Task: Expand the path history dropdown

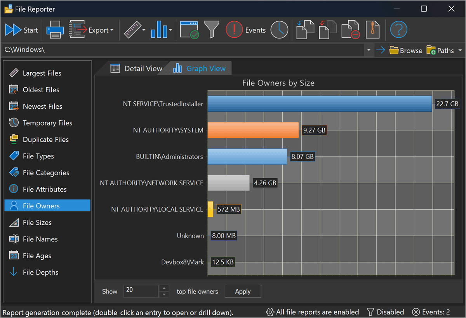Action: coord(369,50)
